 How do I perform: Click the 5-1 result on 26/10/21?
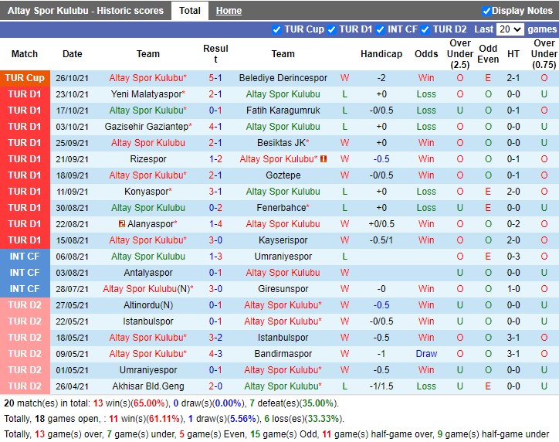[x=215, y=78]
